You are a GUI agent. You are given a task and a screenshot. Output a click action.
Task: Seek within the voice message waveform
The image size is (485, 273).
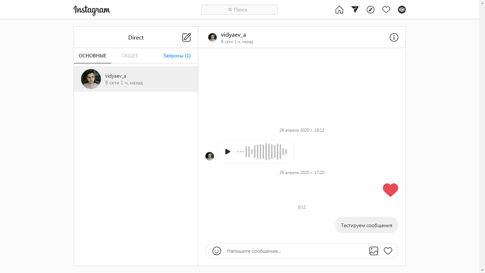pos(262,152)
